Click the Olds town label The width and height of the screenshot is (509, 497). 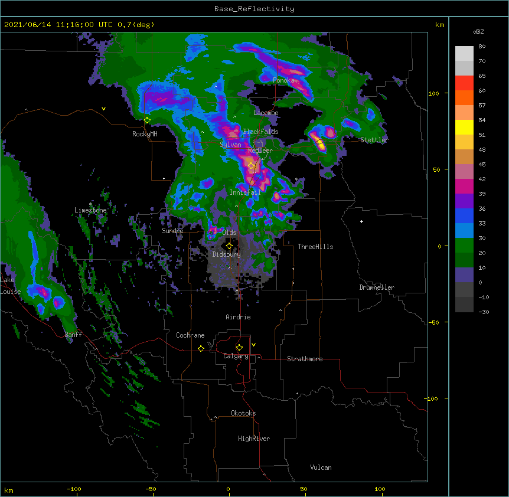[229, 233]
